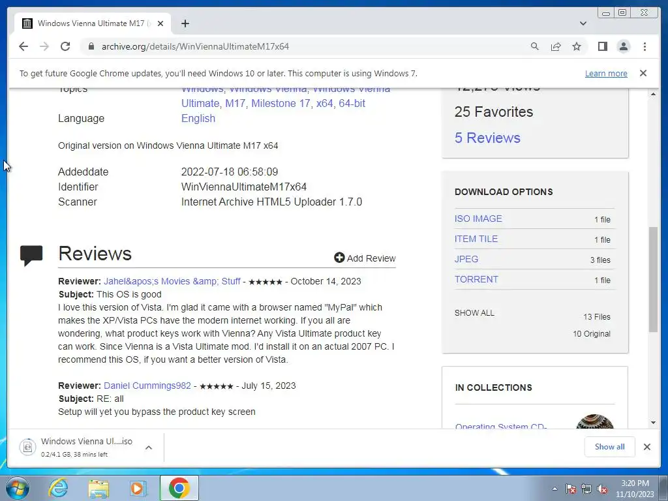Image resolution: width=668 pixels, height=501 pixels.
Task: Click the addeddate 2022-07-18 06:58:09 value
Action: coord(230,172)
